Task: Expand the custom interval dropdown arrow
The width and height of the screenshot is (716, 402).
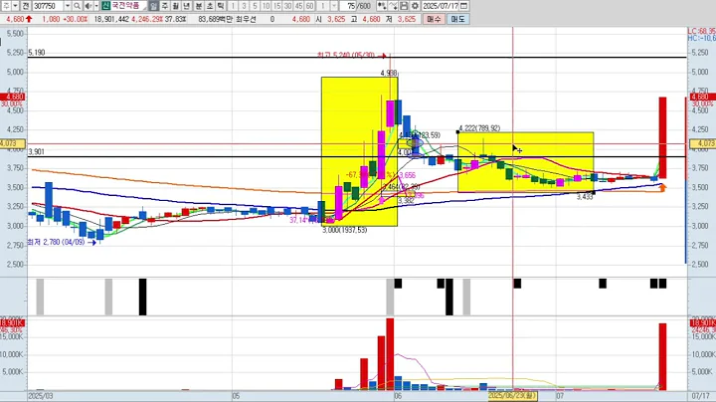Action: tap(334, 6)
